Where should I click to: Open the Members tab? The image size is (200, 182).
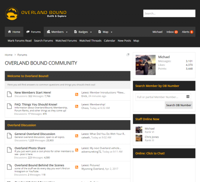pos(55,32)
